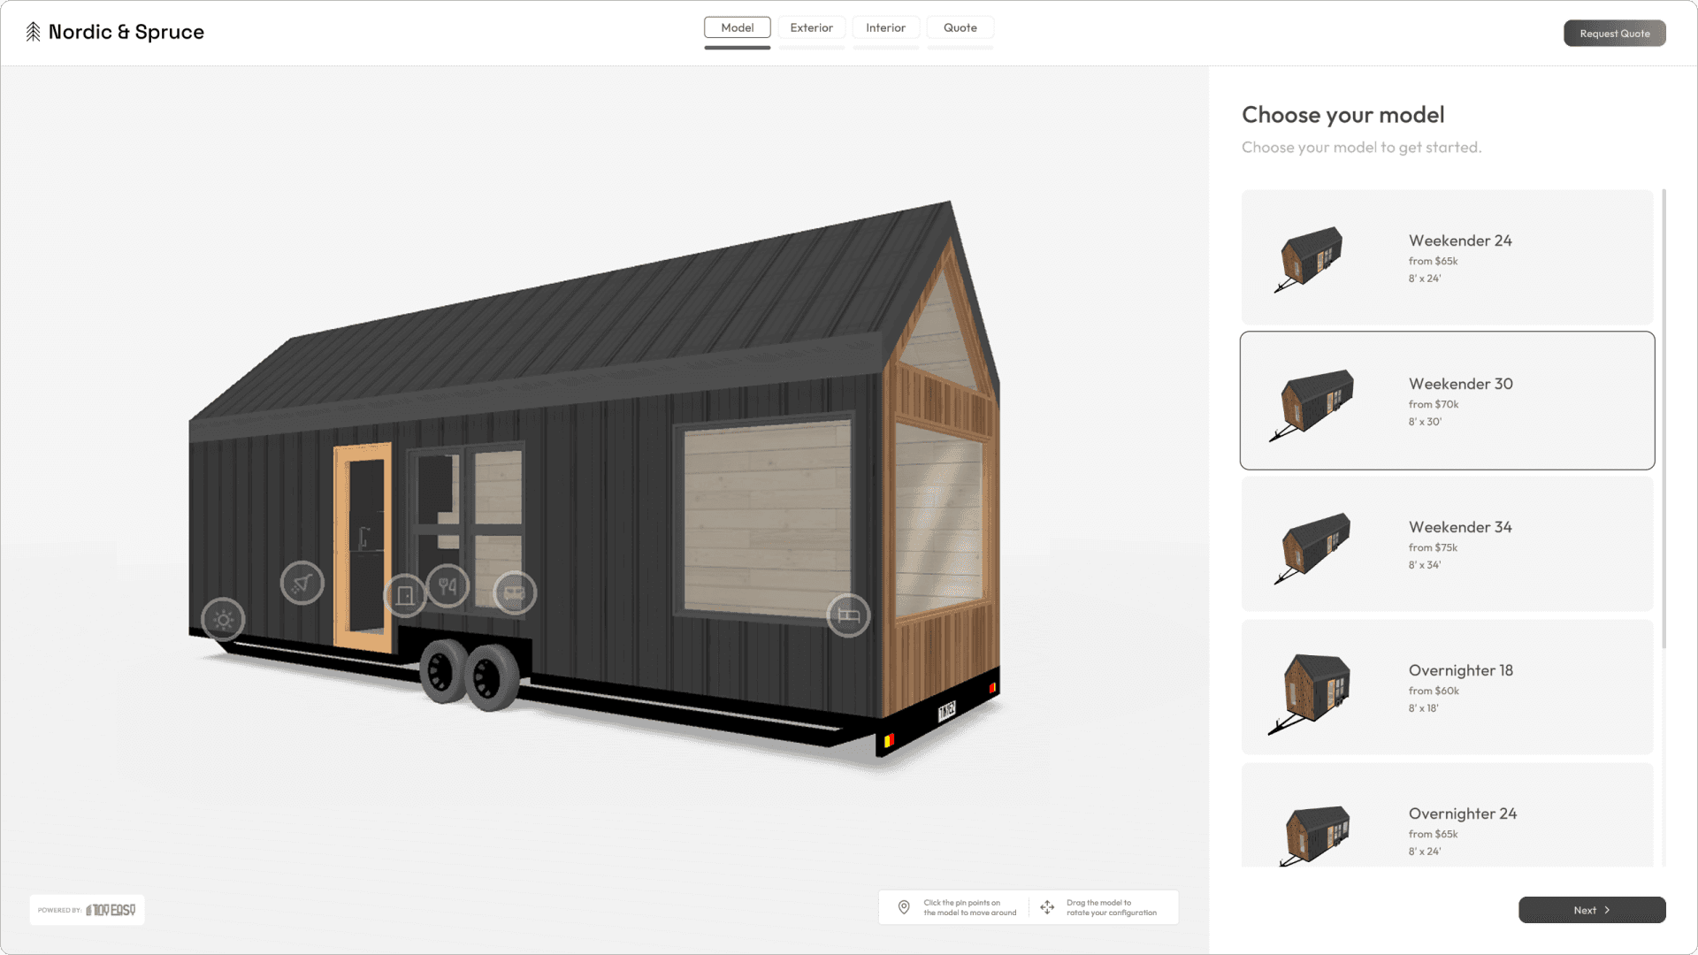Switch to the Exterior tab

point(810,27)
